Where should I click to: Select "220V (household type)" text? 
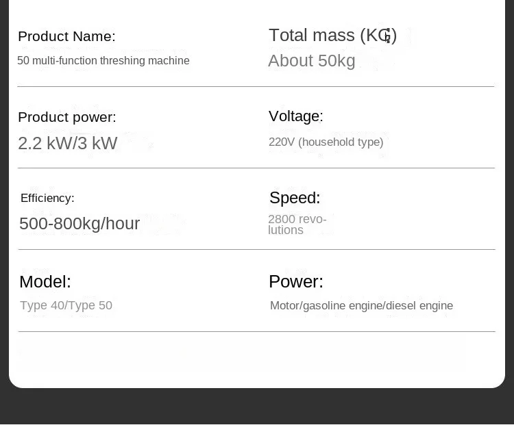click(x=326, y=142)
